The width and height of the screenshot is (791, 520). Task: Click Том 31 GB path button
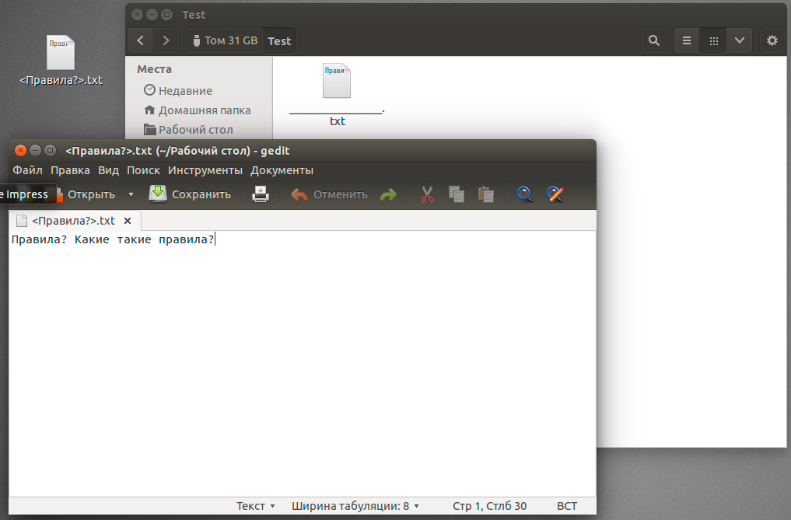coord(225,40)
